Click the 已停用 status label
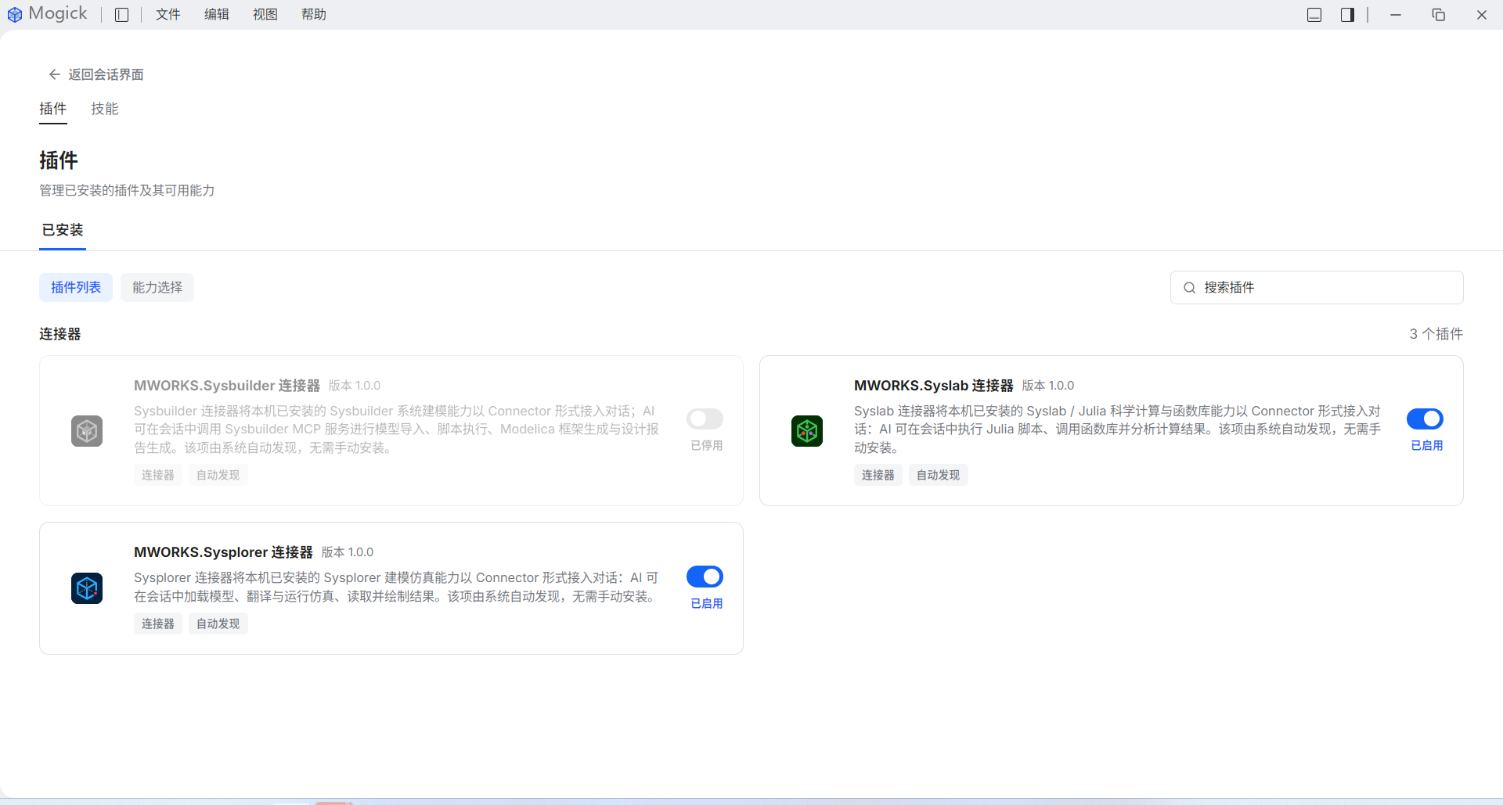The height and width of the screenshot is (805, 1503). point(707,445)
